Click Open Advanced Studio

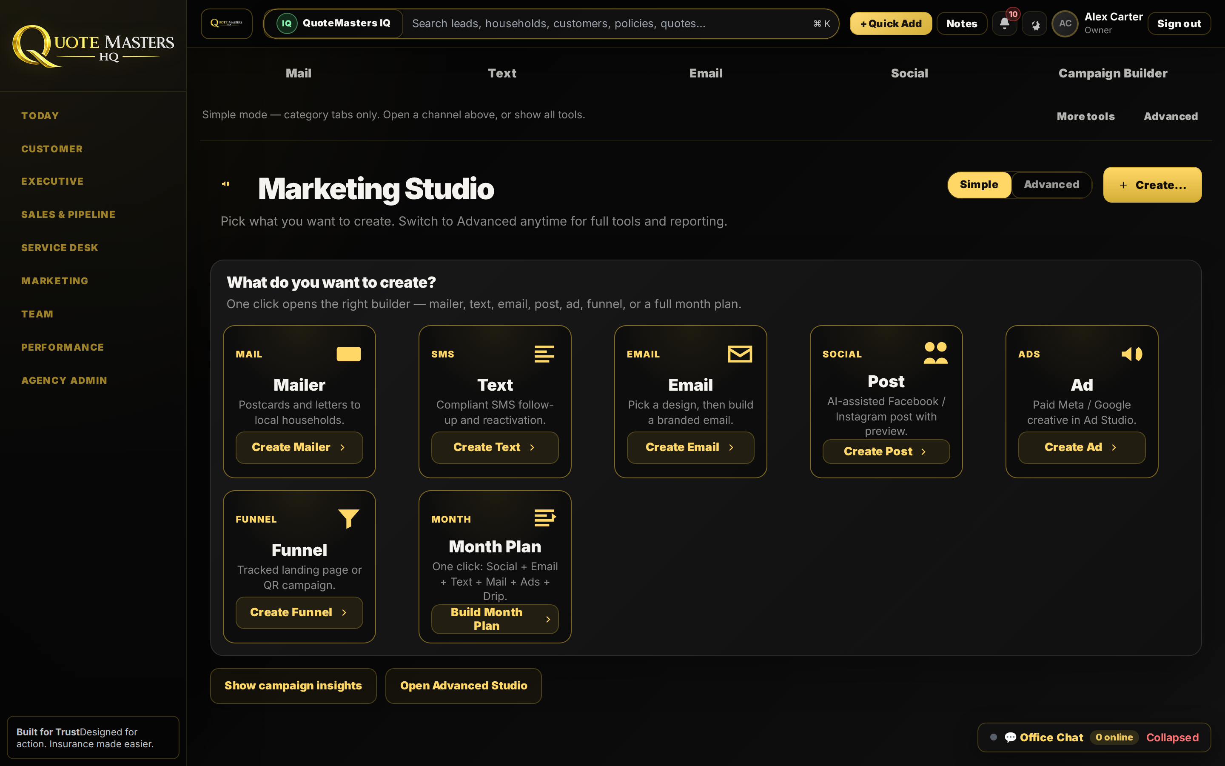463,686
